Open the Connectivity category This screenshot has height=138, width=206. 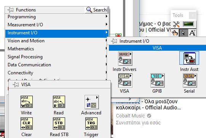(56, 73)
